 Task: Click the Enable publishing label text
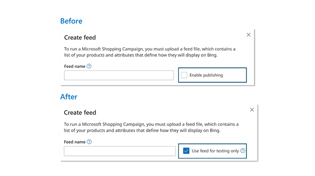(x=206, y=75)
